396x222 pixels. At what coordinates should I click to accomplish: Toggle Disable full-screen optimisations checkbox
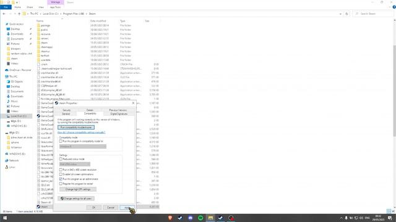point(61,174)
